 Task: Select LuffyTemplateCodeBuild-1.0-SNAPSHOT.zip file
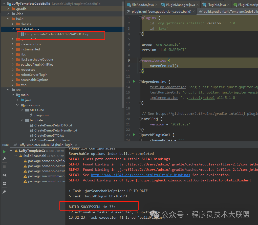57,34
